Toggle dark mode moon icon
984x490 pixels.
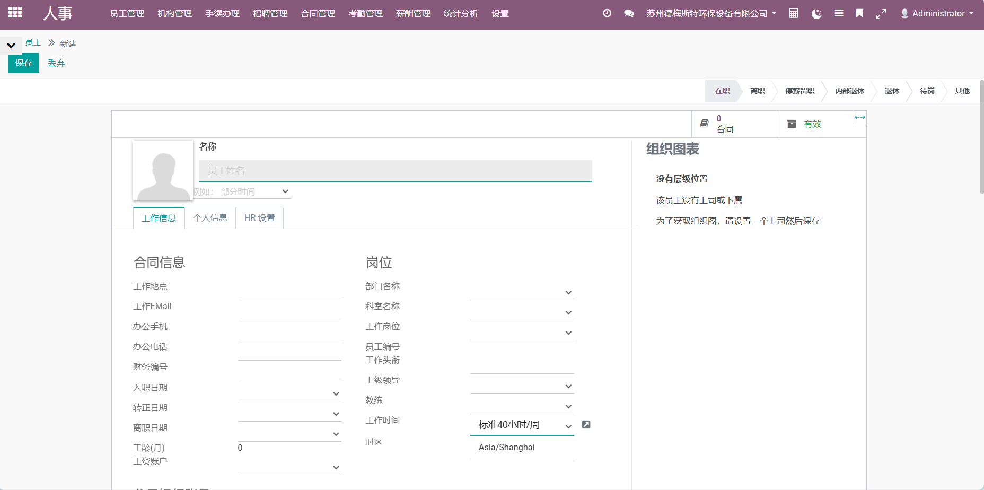point(816,13)
